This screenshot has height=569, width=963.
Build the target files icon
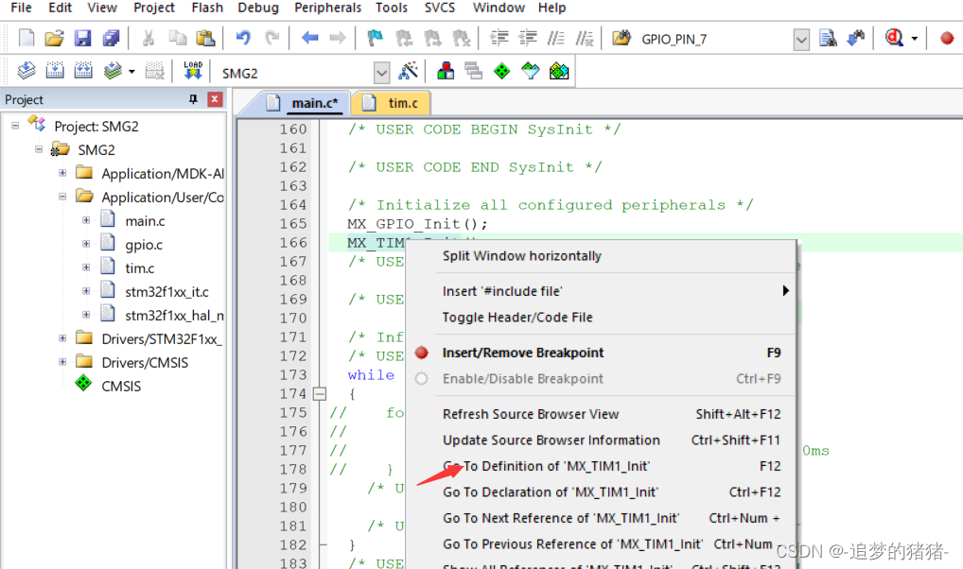55,71
